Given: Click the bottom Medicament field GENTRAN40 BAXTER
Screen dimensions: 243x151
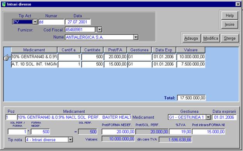Looking at the screenshot, I should pos(74,117).
